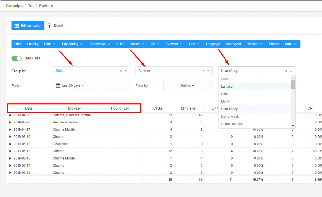Expand the 2019-04-25 table row
322x197 pixels.
point(10,115)
